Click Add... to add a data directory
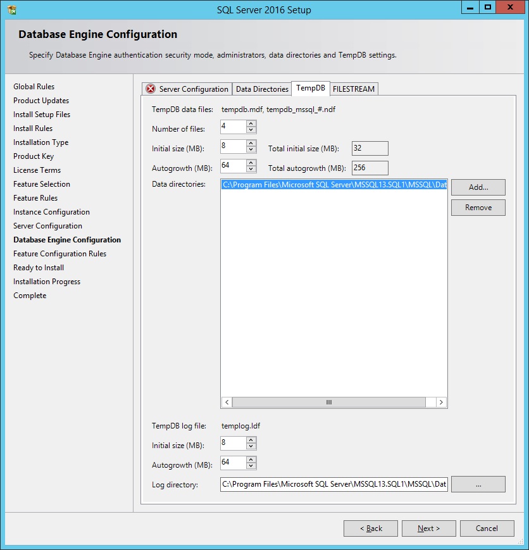529x550 pixels. point(478,187)
